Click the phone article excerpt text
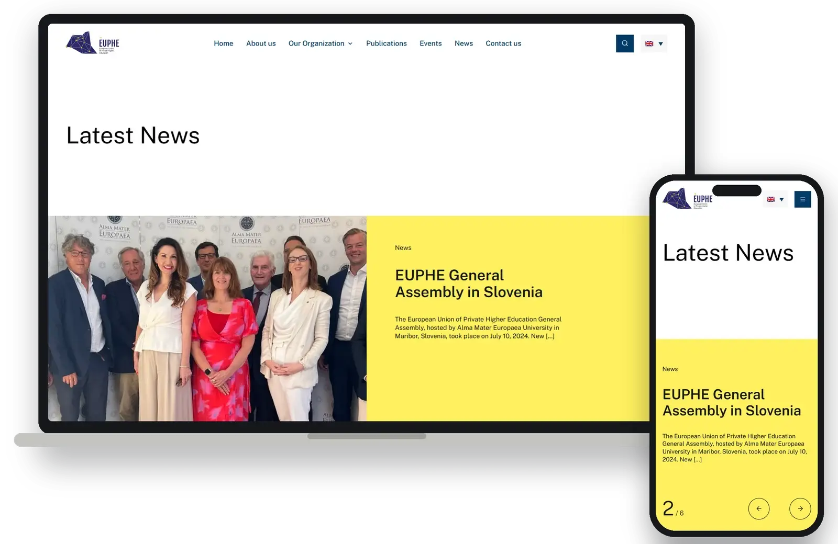838x544 pixels. point(734,448)
